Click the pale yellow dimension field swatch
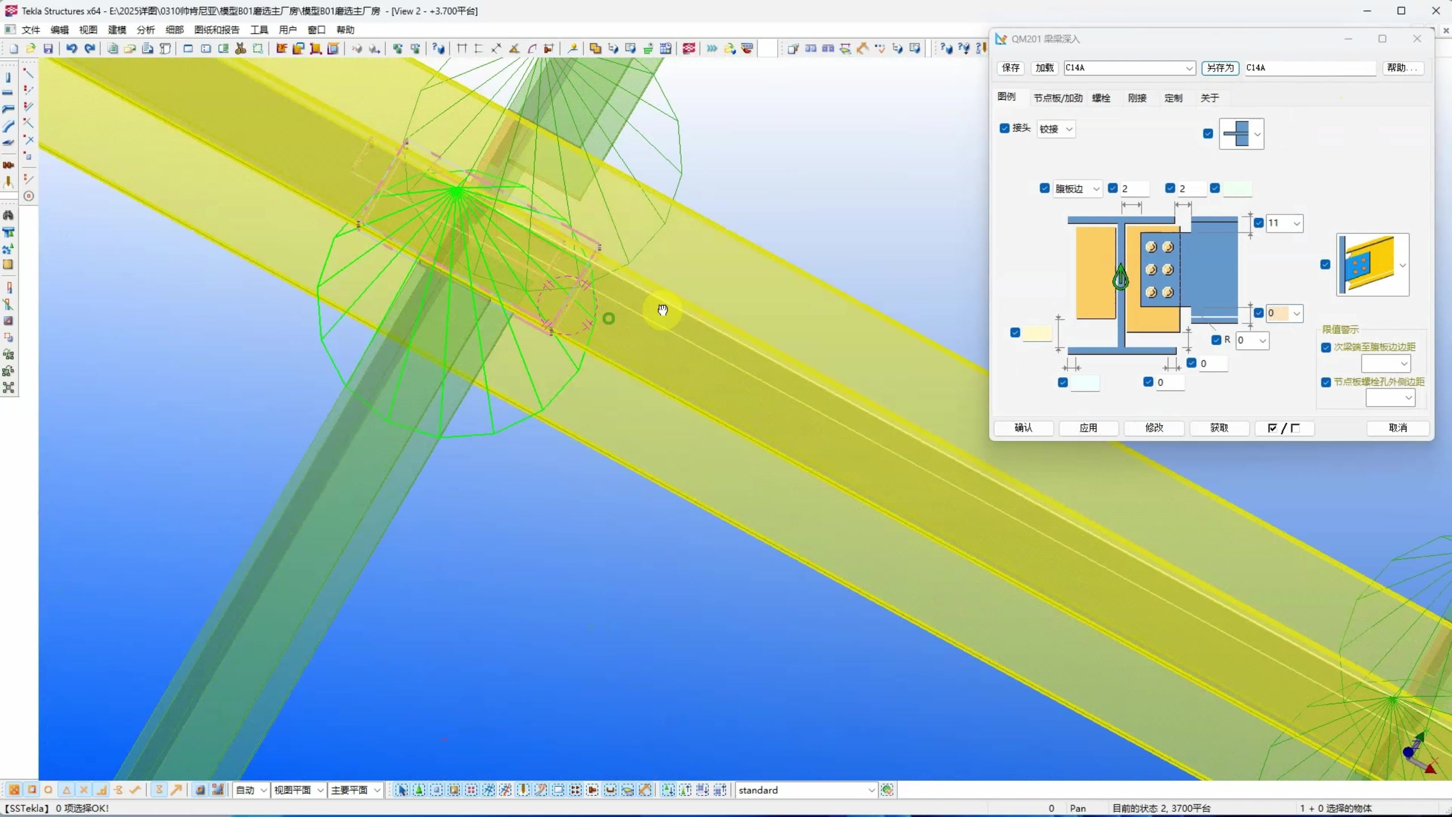 (1037, 334)
